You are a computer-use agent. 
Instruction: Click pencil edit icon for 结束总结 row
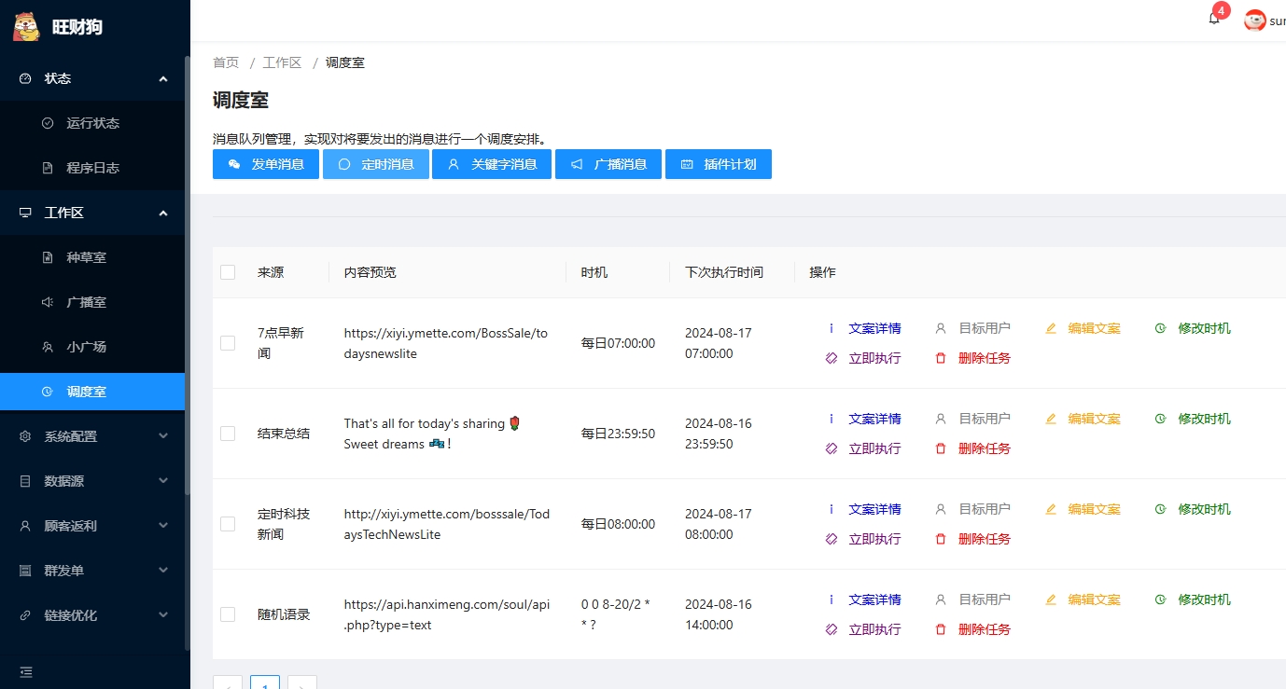[1051, 419]
